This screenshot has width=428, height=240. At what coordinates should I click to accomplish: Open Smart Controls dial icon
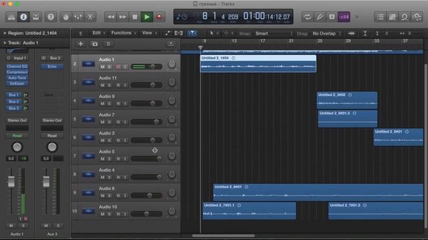[66, 17]
